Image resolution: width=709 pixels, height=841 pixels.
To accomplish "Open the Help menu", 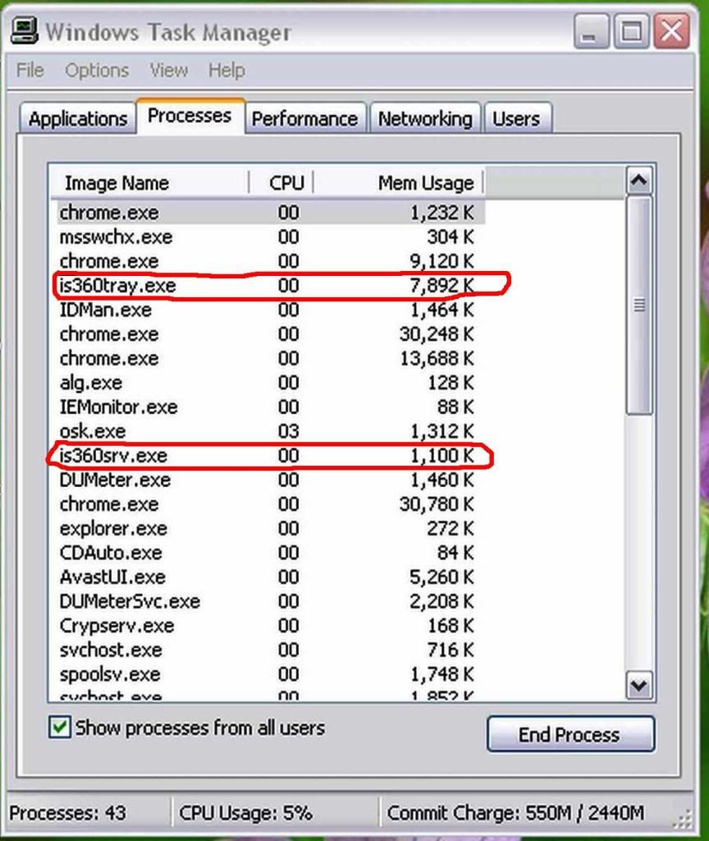I will (x=226, y=71).
